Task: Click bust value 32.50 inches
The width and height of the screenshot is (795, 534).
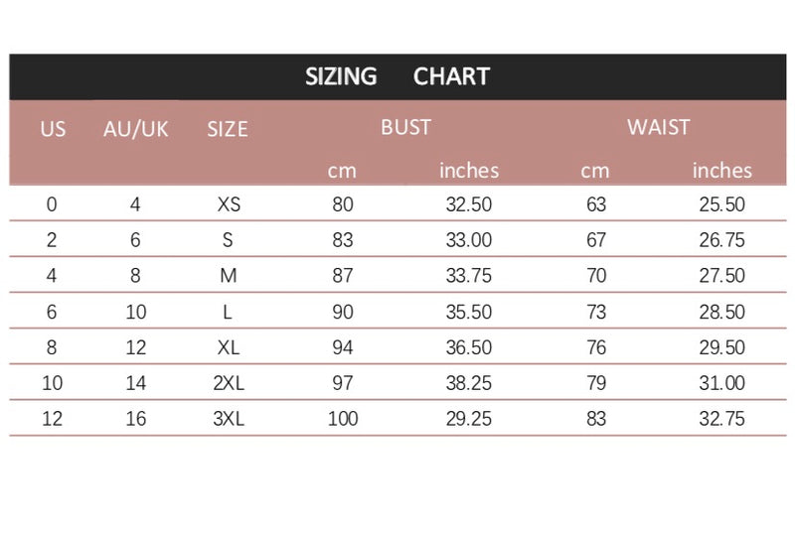Action: coord(469,204)
